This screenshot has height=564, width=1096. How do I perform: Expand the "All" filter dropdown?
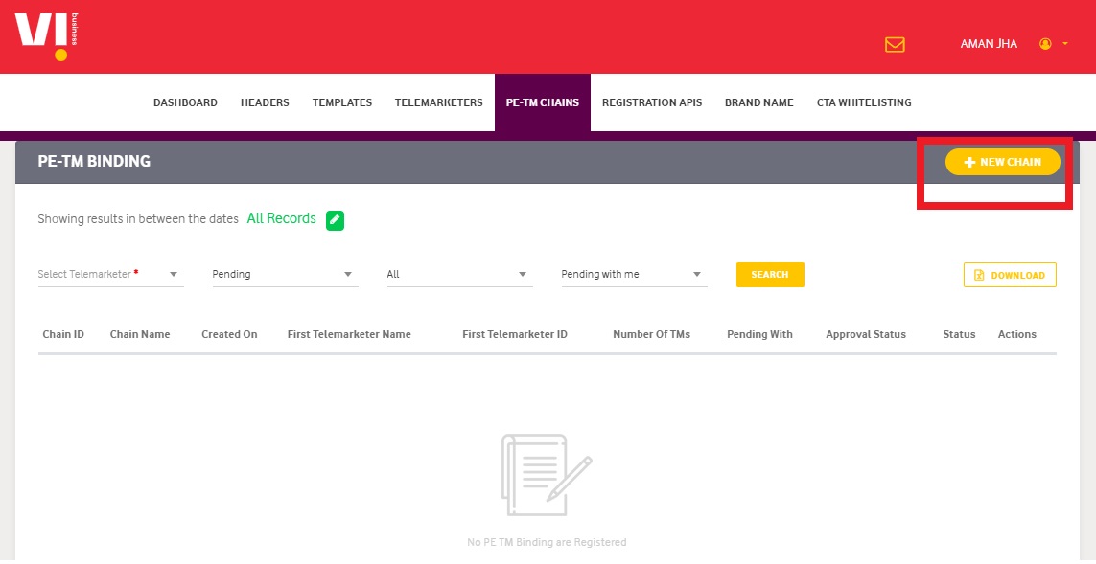pyautogui.click(x=457, y=274)
